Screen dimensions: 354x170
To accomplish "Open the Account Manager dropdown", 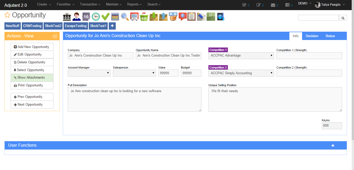I will click(x=89, y=73).
